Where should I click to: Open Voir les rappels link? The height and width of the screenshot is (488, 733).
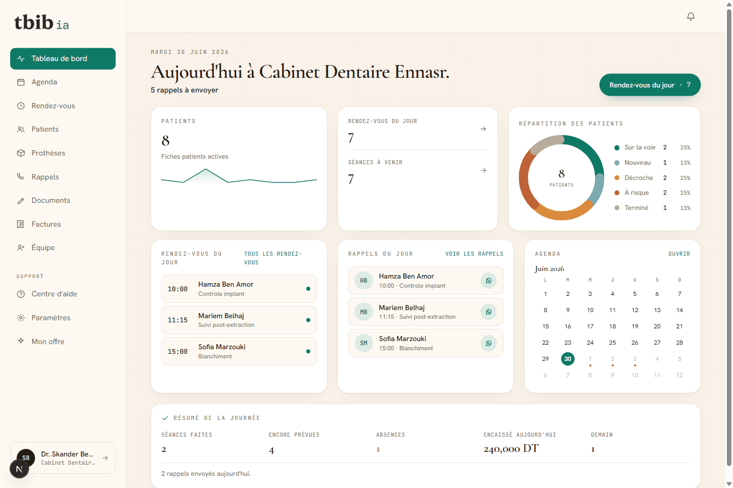[474, 254]
